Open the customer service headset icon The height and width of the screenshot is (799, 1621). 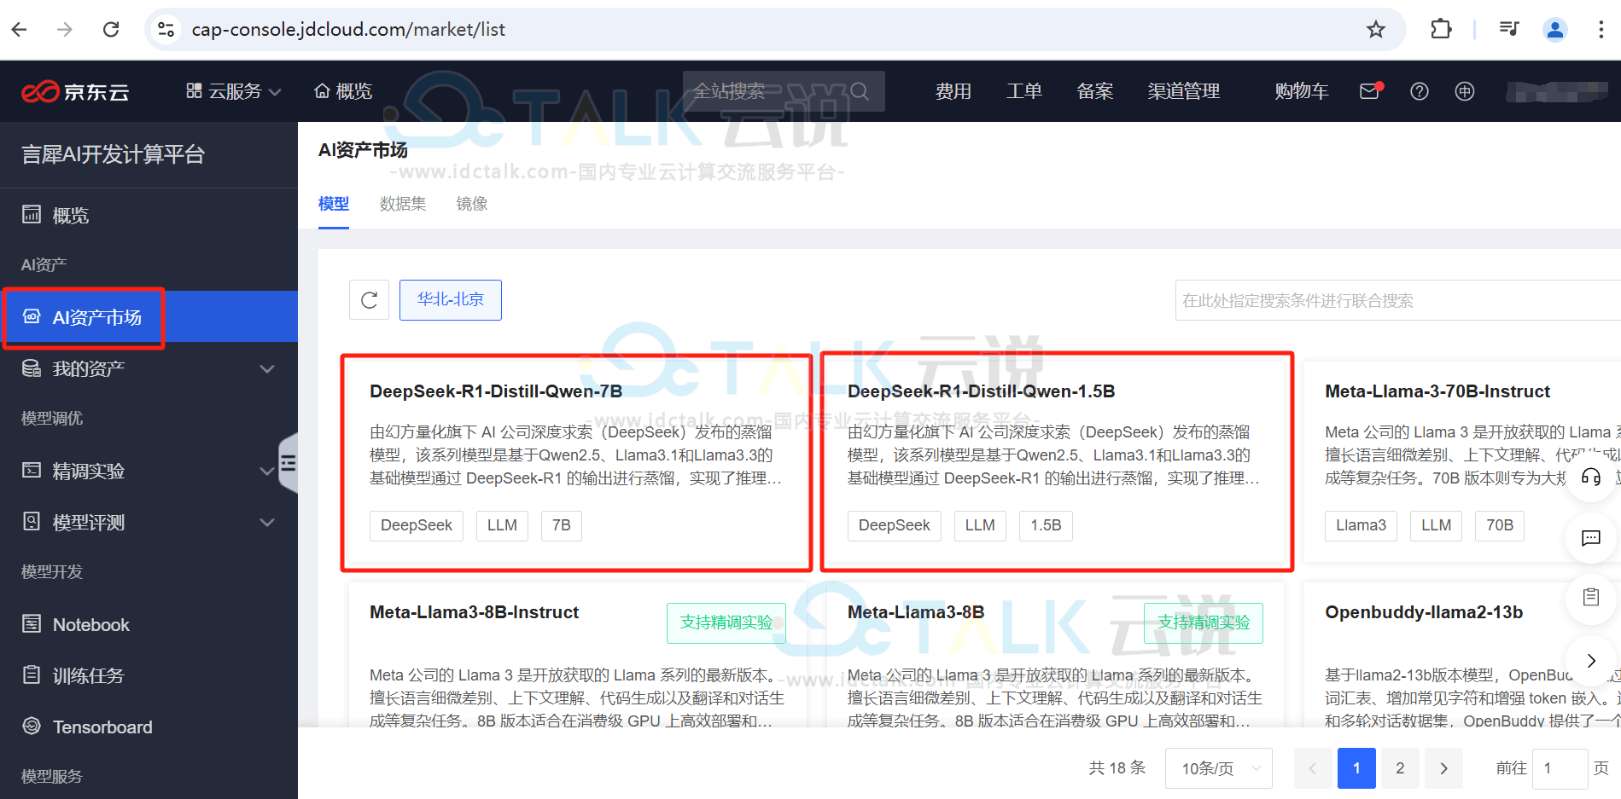click(x=1591, y=477)
